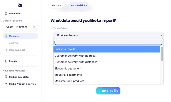Click the app logo icon

[x=20, y=5]
